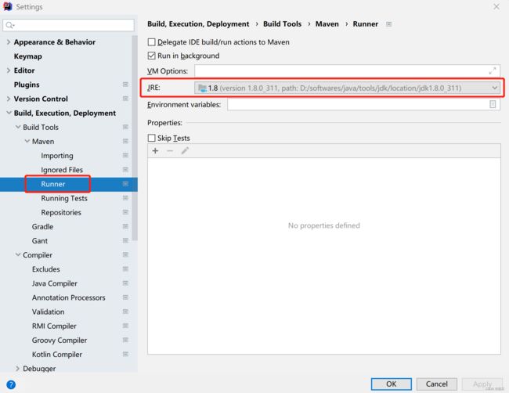
Task: Click project settings icon beside Gant
Action: tap(125, 240)
